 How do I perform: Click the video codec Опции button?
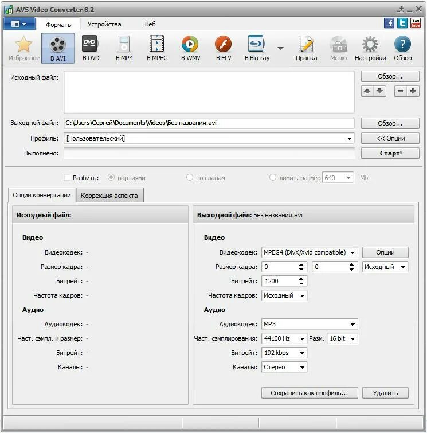point(385,252)
